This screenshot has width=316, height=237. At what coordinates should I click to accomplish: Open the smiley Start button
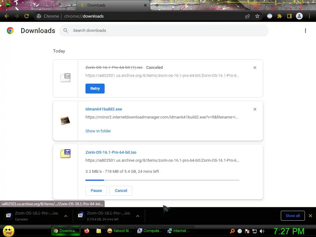coord(9,231)
